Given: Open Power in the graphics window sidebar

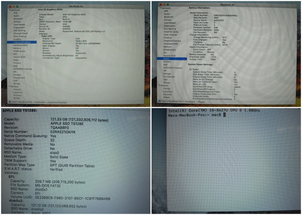Looking at the screenshot, I should click(x=16, y=60).
